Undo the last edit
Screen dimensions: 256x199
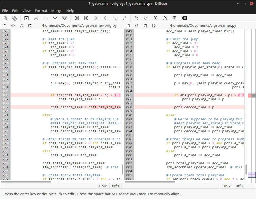point(136,18)
